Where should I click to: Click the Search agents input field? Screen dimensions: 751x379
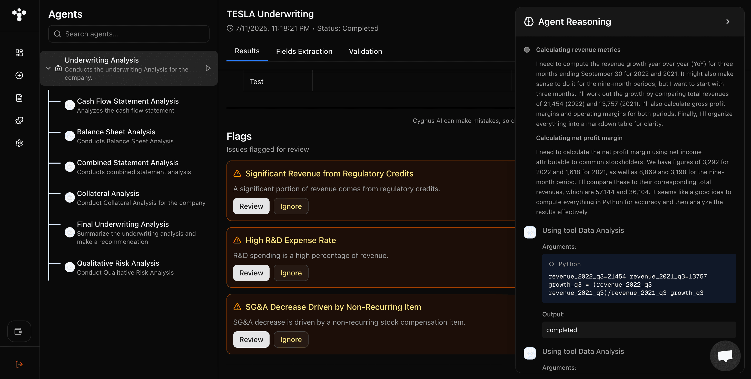(129, 34)
